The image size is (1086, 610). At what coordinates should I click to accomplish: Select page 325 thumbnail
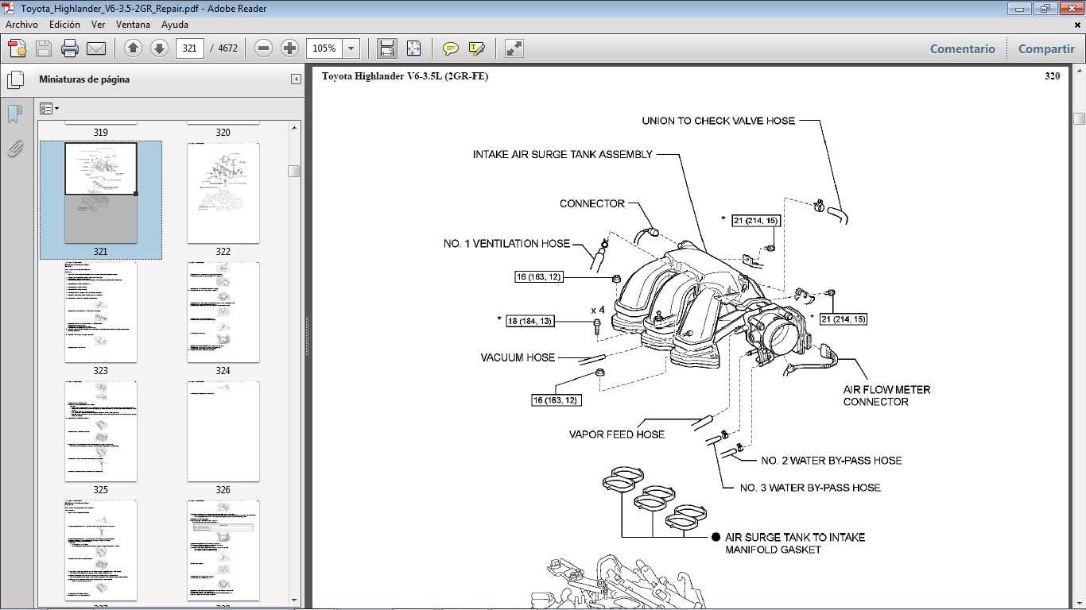[101, 431]
